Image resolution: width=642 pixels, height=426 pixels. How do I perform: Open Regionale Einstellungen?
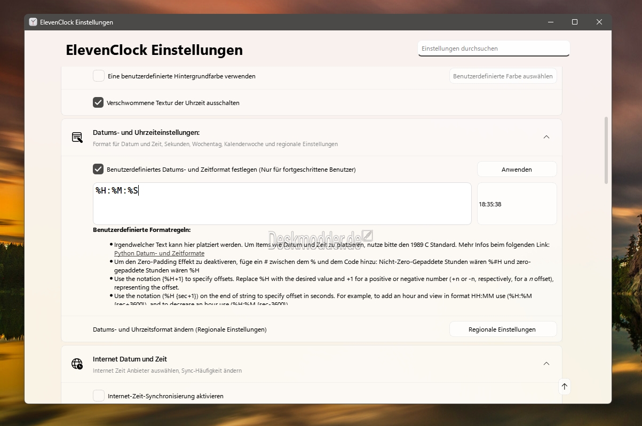point(503,329)
